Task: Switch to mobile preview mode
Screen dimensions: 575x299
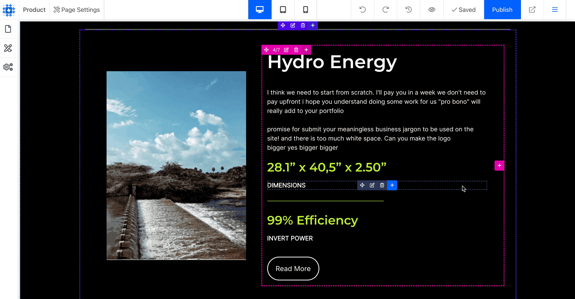Action: [x=306, y=10]
